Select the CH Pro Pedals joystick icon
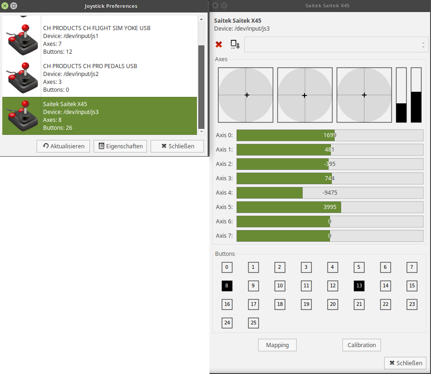The width and height of the screenshot is (431, 374). click(x=23, y=78)
